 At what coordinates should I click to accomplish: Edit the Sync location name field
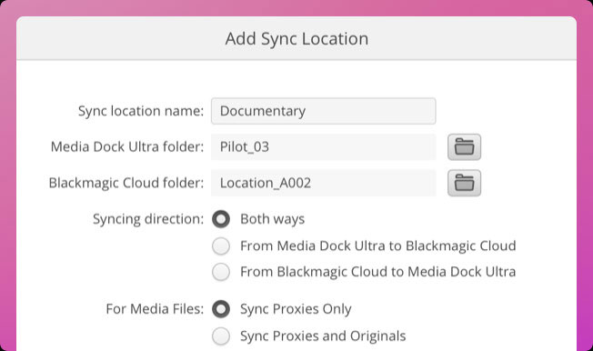point(324,111)
